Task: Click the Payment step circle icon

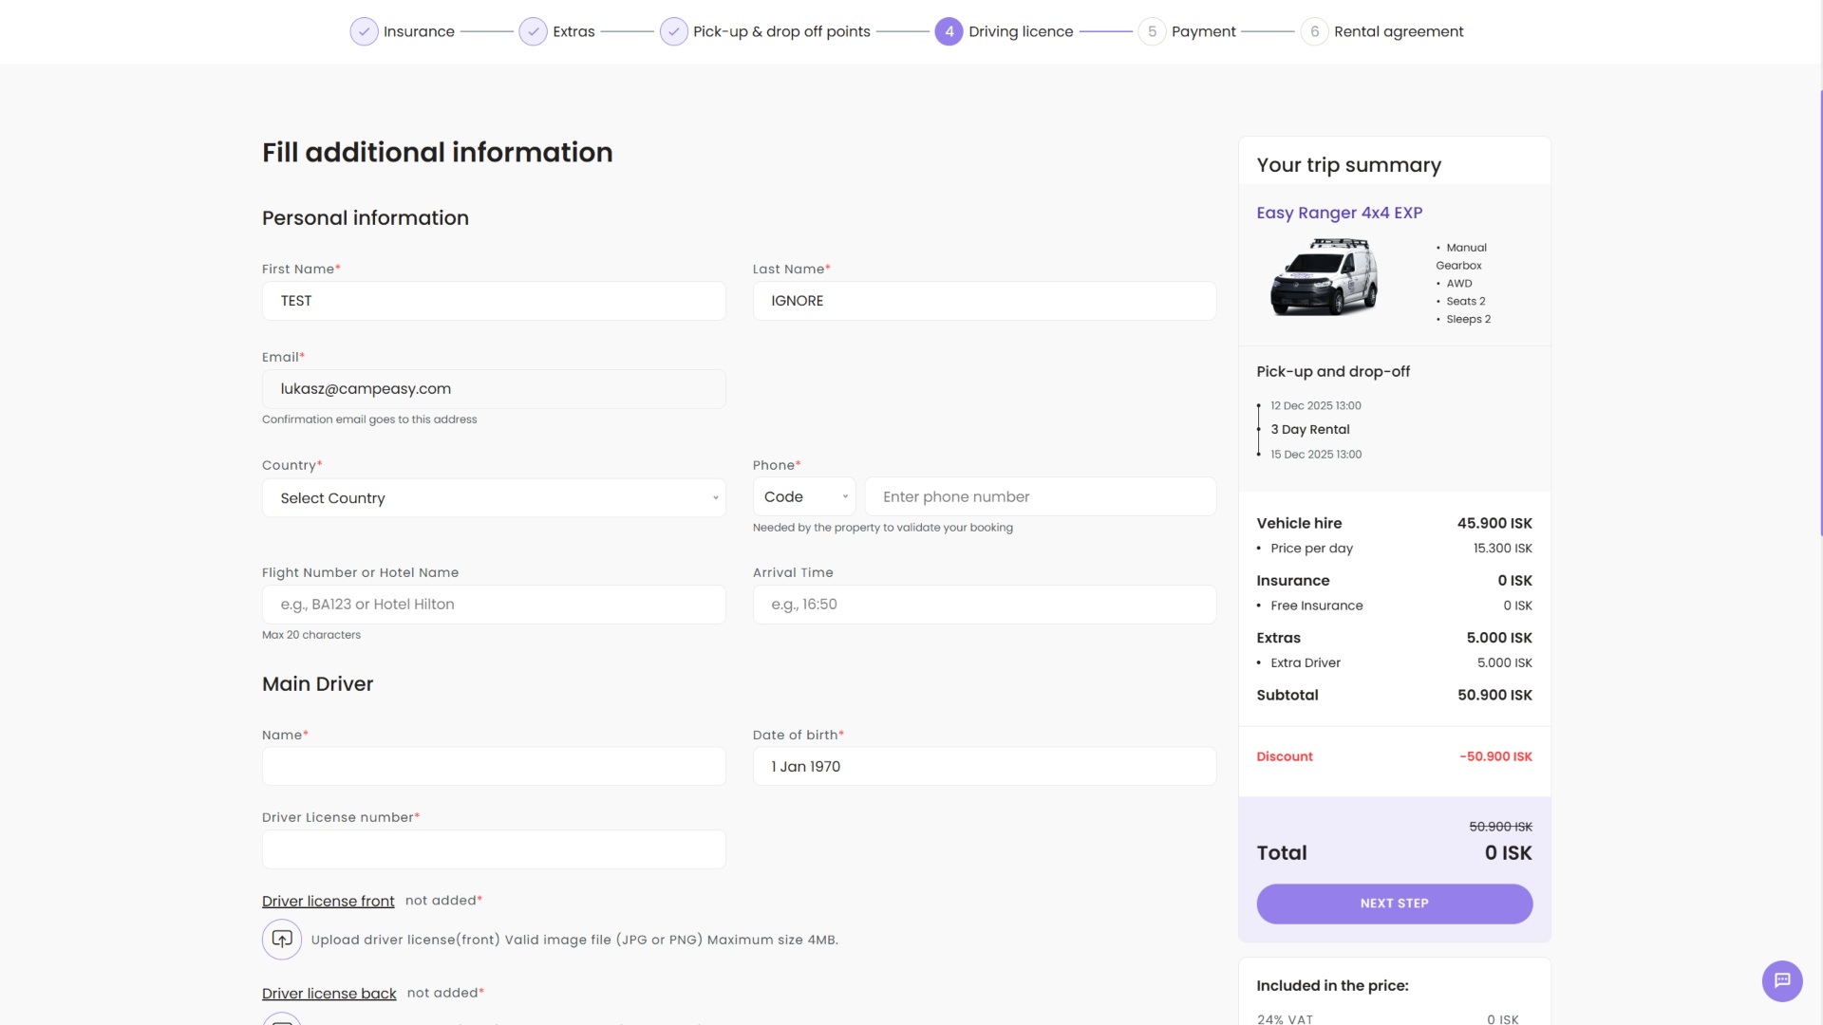Action: [1153, 31]
